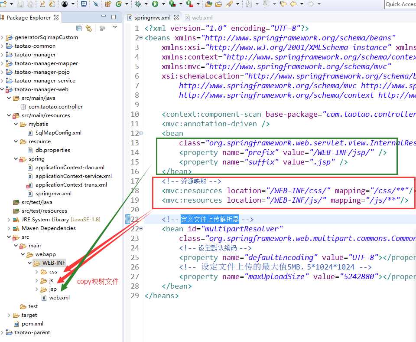Close the Package Explorer view
This screenshot has height=342, width=416.
(56, 17)
